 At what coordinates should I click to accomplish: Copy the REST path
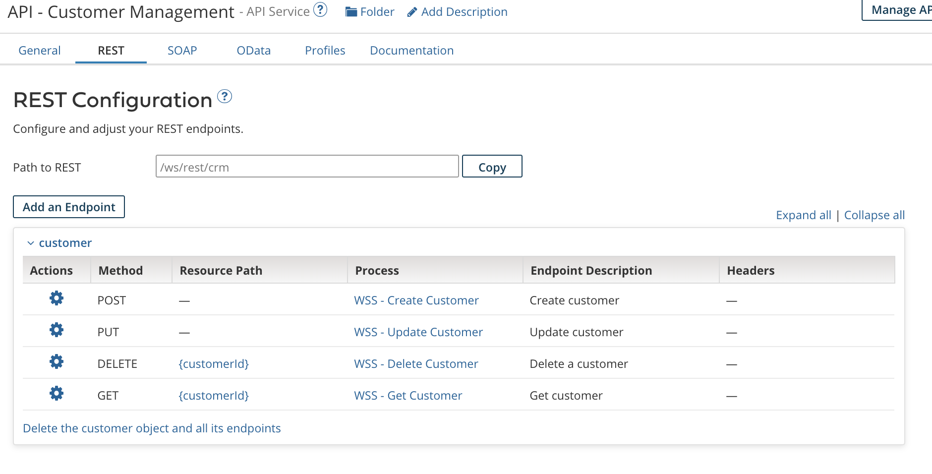[492, 167]
